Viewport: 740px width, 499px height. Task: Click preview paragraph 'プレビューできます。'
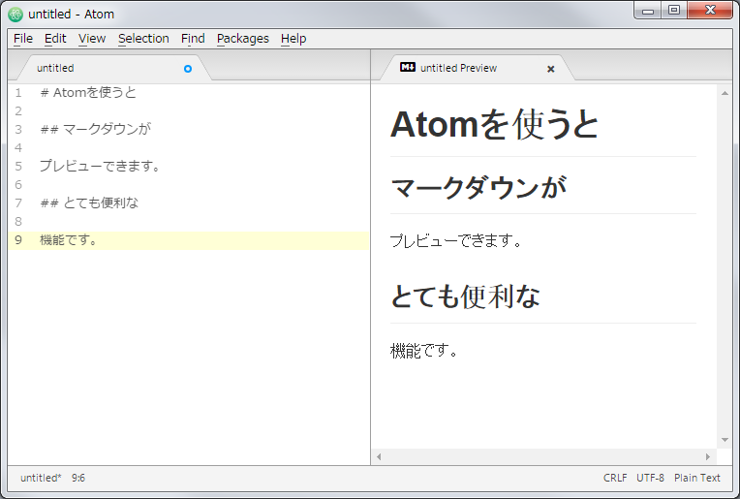click(456, 240)
